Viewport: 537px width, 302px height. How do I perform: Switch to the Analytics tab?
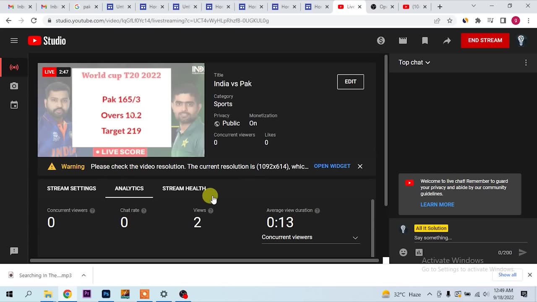[129, 188]
